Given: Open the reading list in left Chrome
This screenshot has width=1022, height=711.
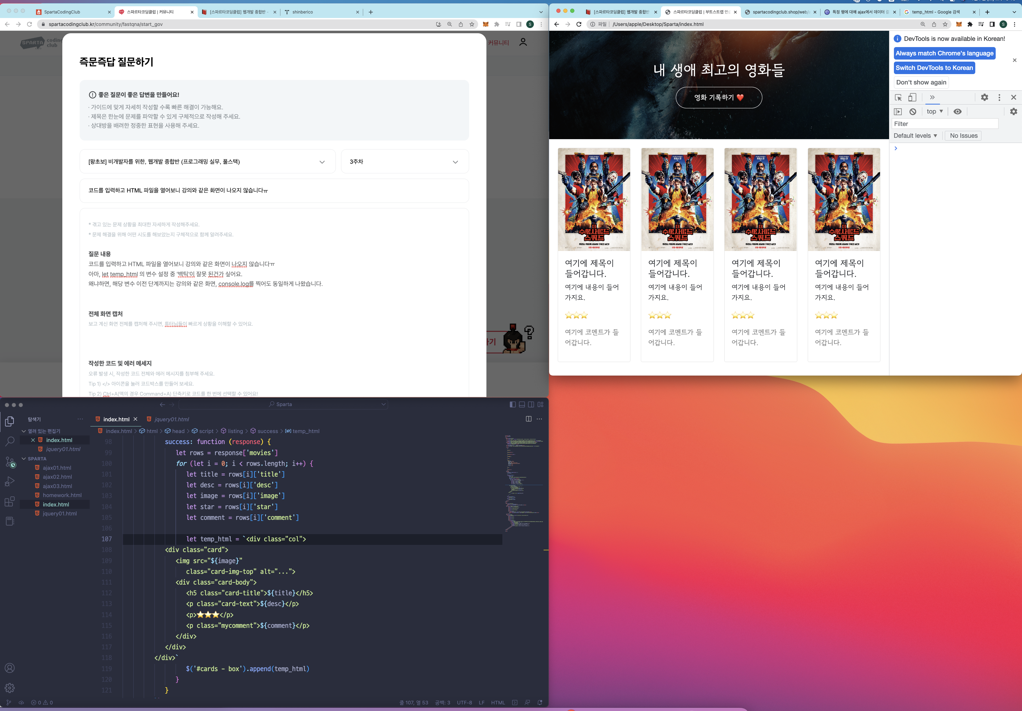Looking at the screenshot, I should point(508,25).
